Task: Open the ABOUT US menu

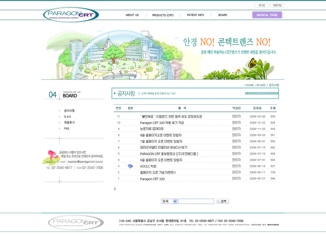Action: coord(132,15)
